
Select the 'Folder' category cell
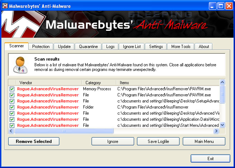[x=88, y=107]
